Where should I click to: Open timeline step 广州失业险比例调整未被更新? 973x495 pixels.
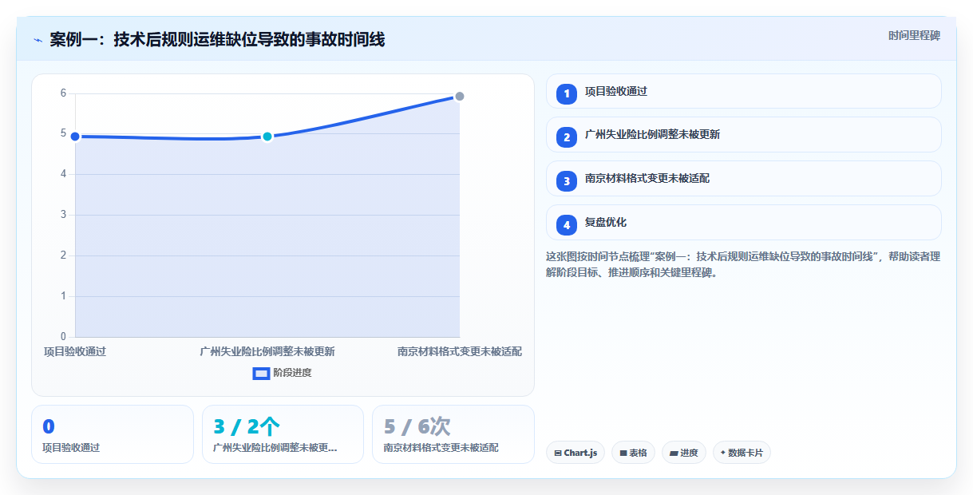point(744,135)
